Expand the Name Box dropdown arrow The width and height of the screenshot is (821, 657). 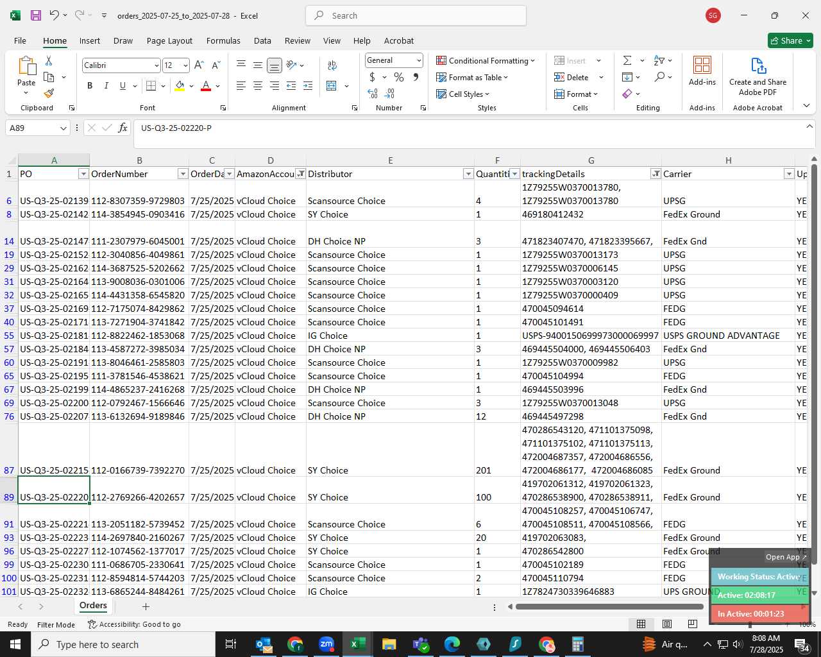click(x=63, y=128)
